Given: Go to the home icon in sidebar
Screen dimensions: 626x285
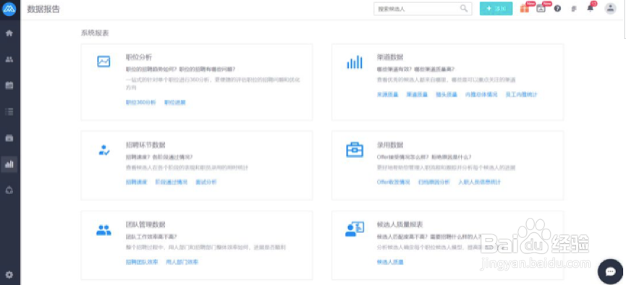Looking at the screenshot, I should point(9,33).
